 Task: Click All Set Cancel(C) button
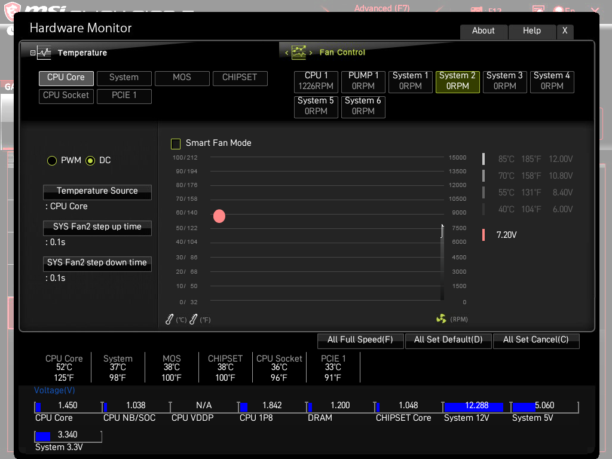coord(536,340)
